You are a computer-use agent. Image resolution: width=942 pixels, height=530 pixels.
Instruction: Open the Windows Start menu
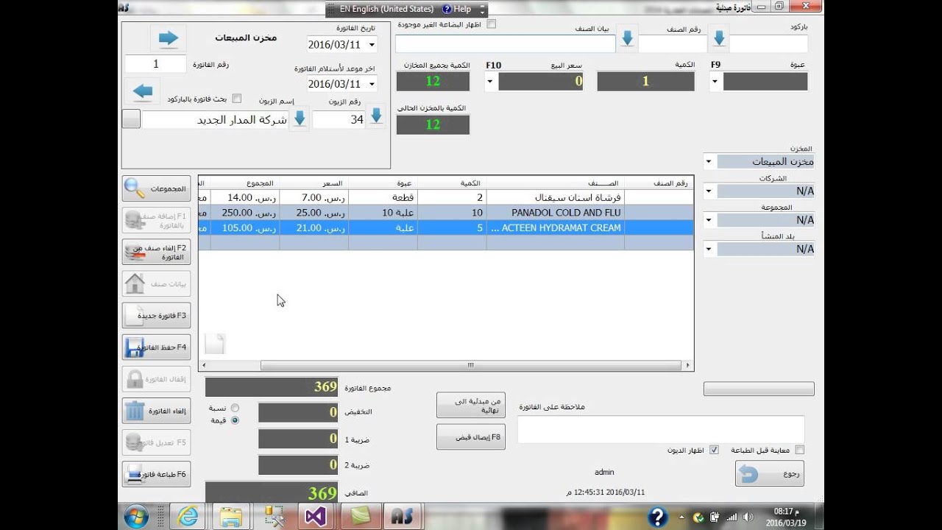[x=136, y=516]
